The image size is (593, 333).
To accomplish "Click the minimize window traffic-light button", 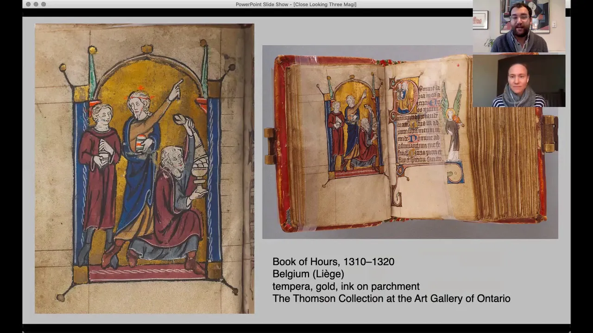I will 36,4.
